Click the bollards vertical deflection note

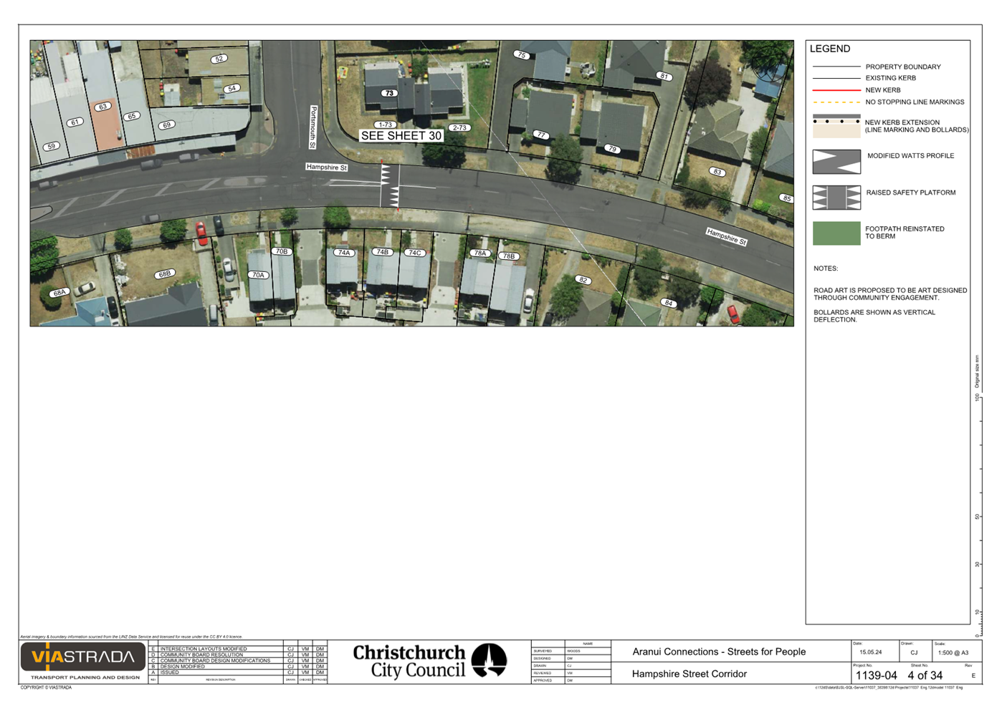coord(874,316)
